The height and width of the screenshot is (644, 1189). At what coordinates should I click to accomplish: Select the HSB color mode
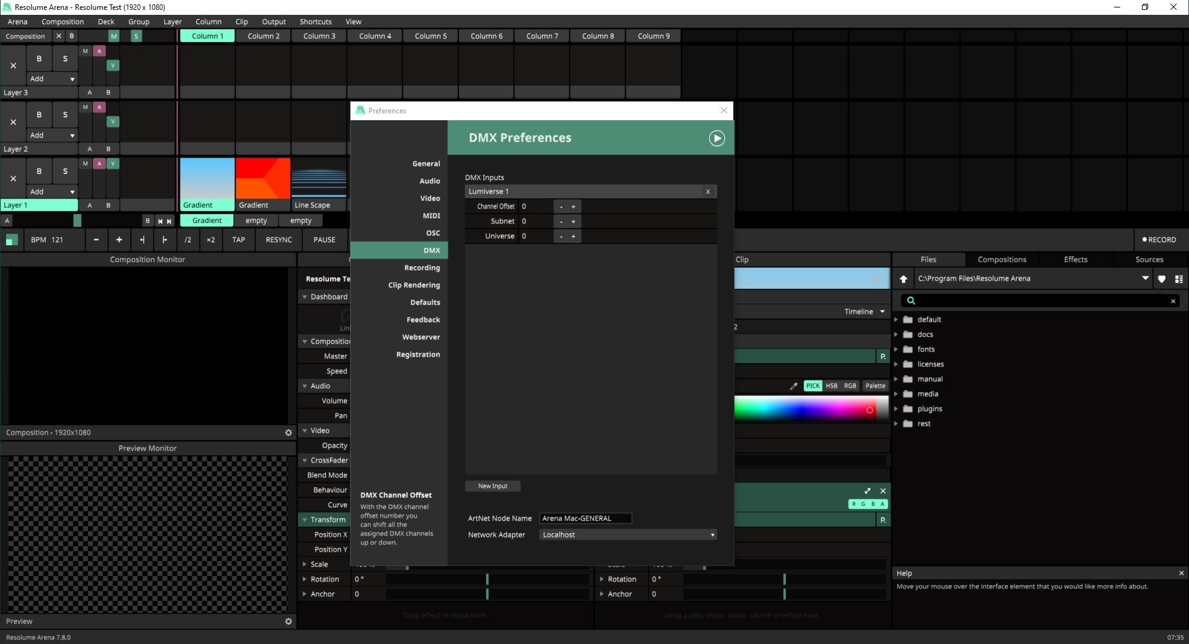831,386
